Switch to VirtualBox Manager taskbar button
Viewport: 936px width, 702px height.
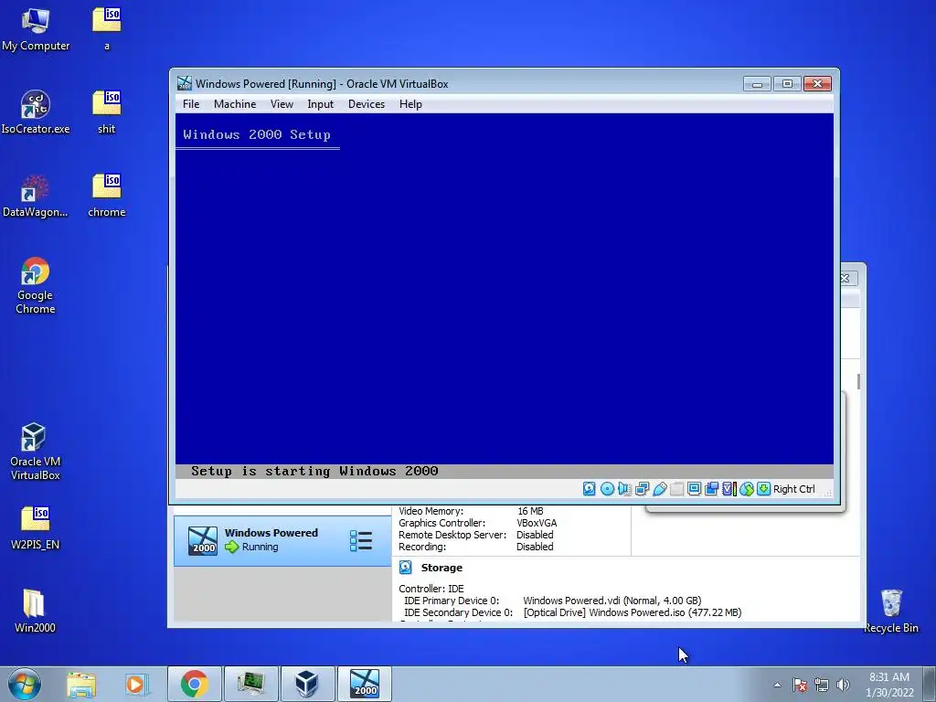pos(307,684)
